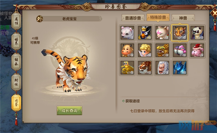Viewport: 217px width, 133px height.
Task: Select the pink Santa-hat pig icon
Action: click(197, 50)
